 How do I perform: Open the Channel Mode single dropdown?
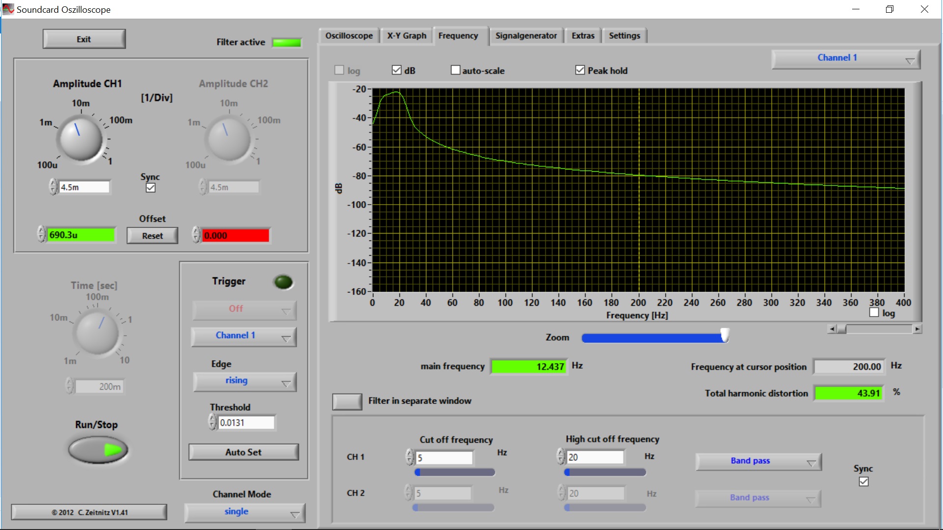point(245,512)
